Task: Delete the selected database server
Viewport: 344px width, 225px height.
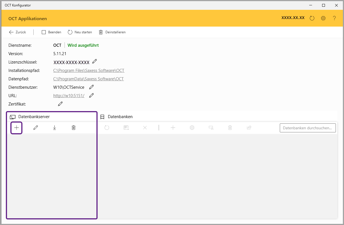Action: click(x=73, y=128)
